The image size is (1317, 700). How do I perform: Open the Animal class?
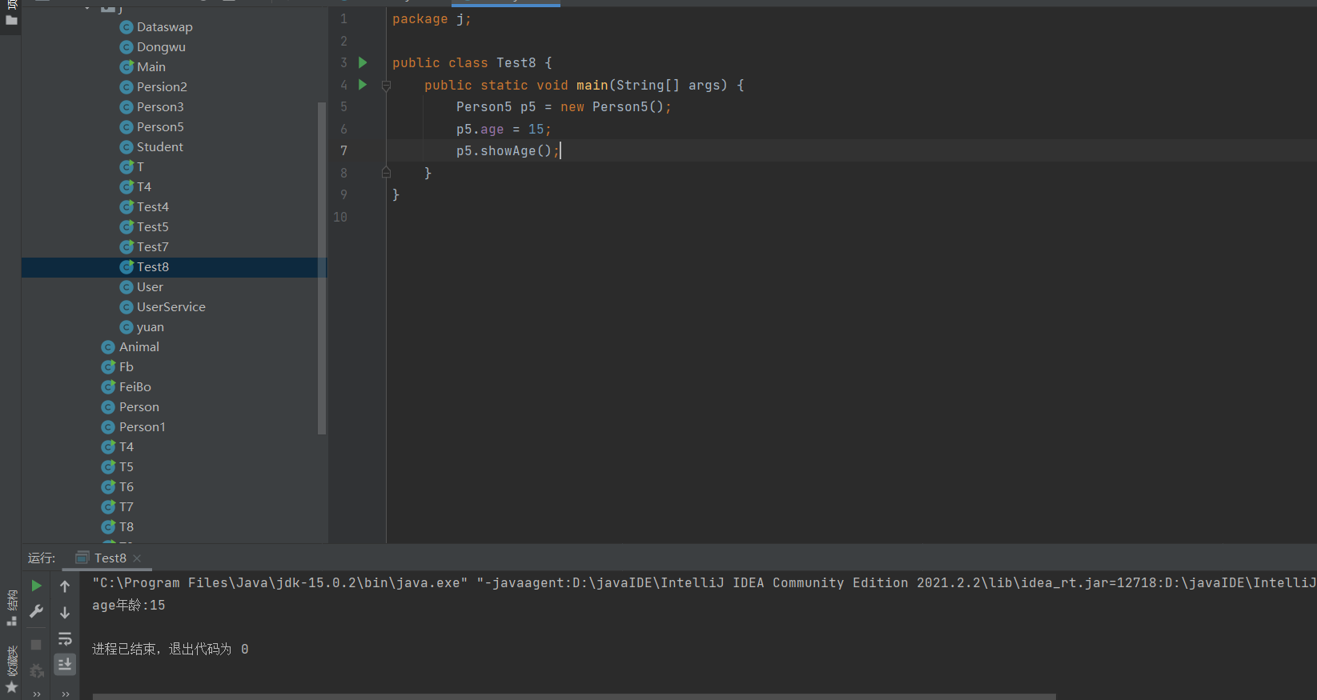pyautogui.click(x=139, y=347)
